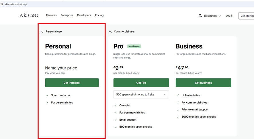254x139 pixels.
Task: Click checkmark beside Pro's For commercial sites
Action: (116, 113)
